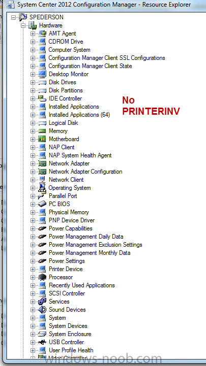The width and height of the screenshot is (206, 366).
Task: Select Configuration Manager Client SSL Configurations
Action: (x=107, y=58)
